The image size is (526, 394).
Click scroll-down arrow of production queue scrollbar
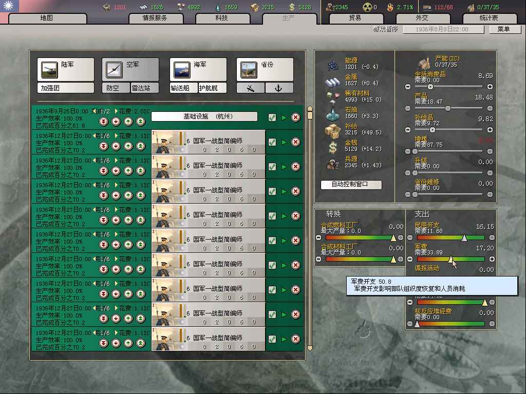click(310, 348)
